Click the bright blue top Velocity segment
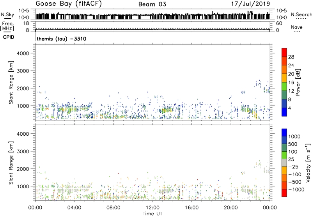The width and height of the screenshot is (312, 216). 284,133
